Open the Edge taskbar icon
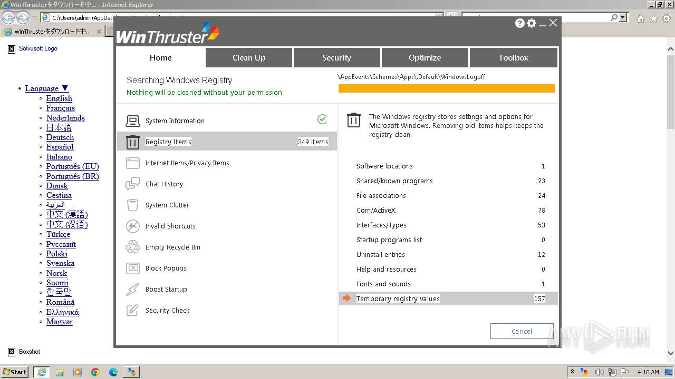The width and height of the screenshot is (675, 379). [x=113, y=372]
